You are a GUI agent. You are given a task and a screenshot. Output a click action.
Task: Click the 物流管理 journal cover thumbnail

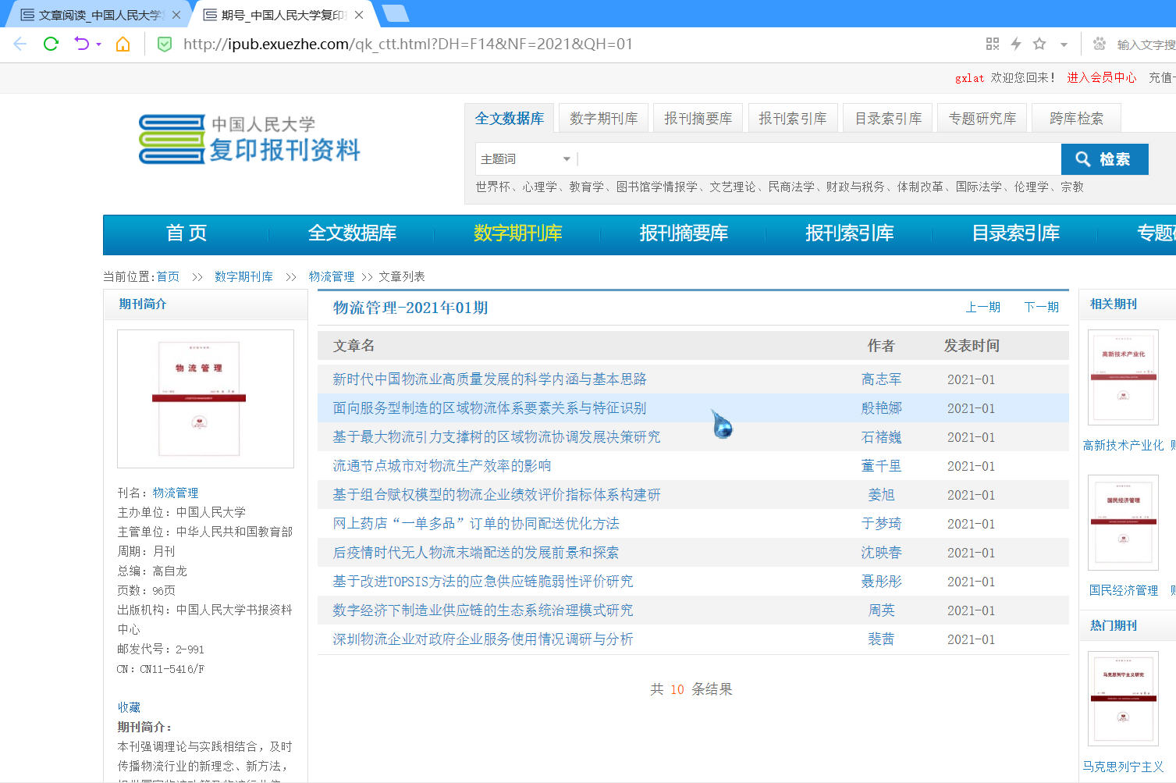coord(205,398)
